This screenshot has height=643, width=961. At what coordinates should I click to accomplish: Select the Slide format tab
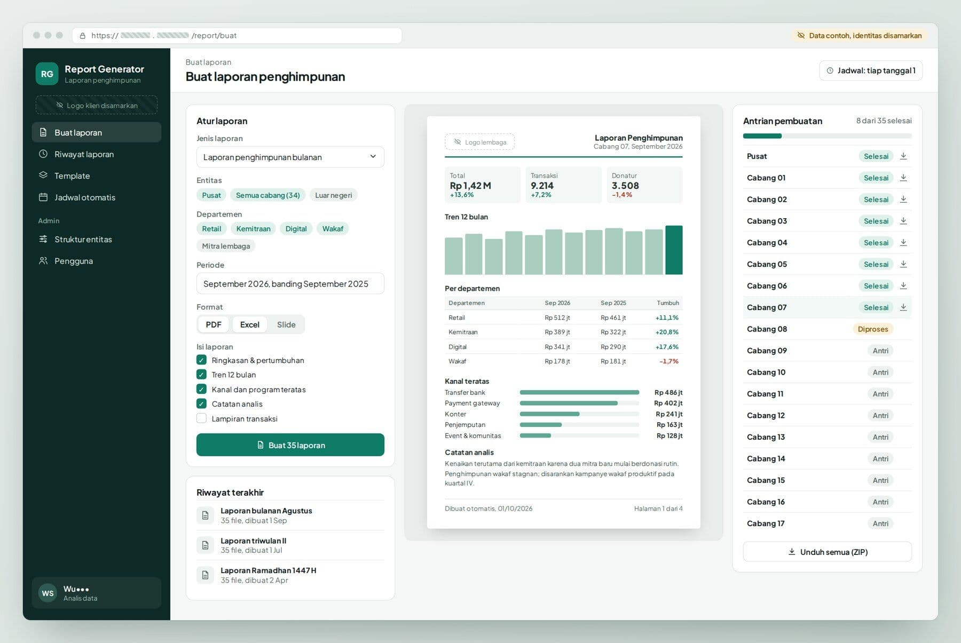(286, 324)
